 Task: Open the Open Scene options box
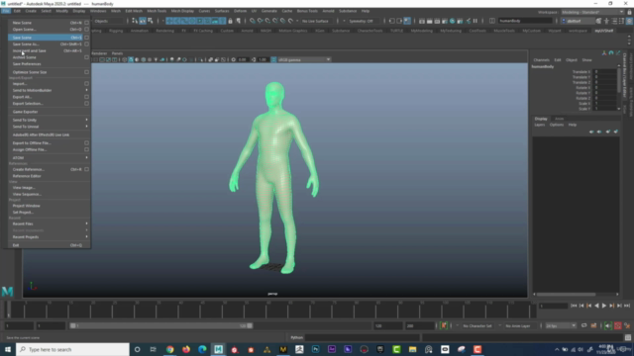(x=86, y=30)
